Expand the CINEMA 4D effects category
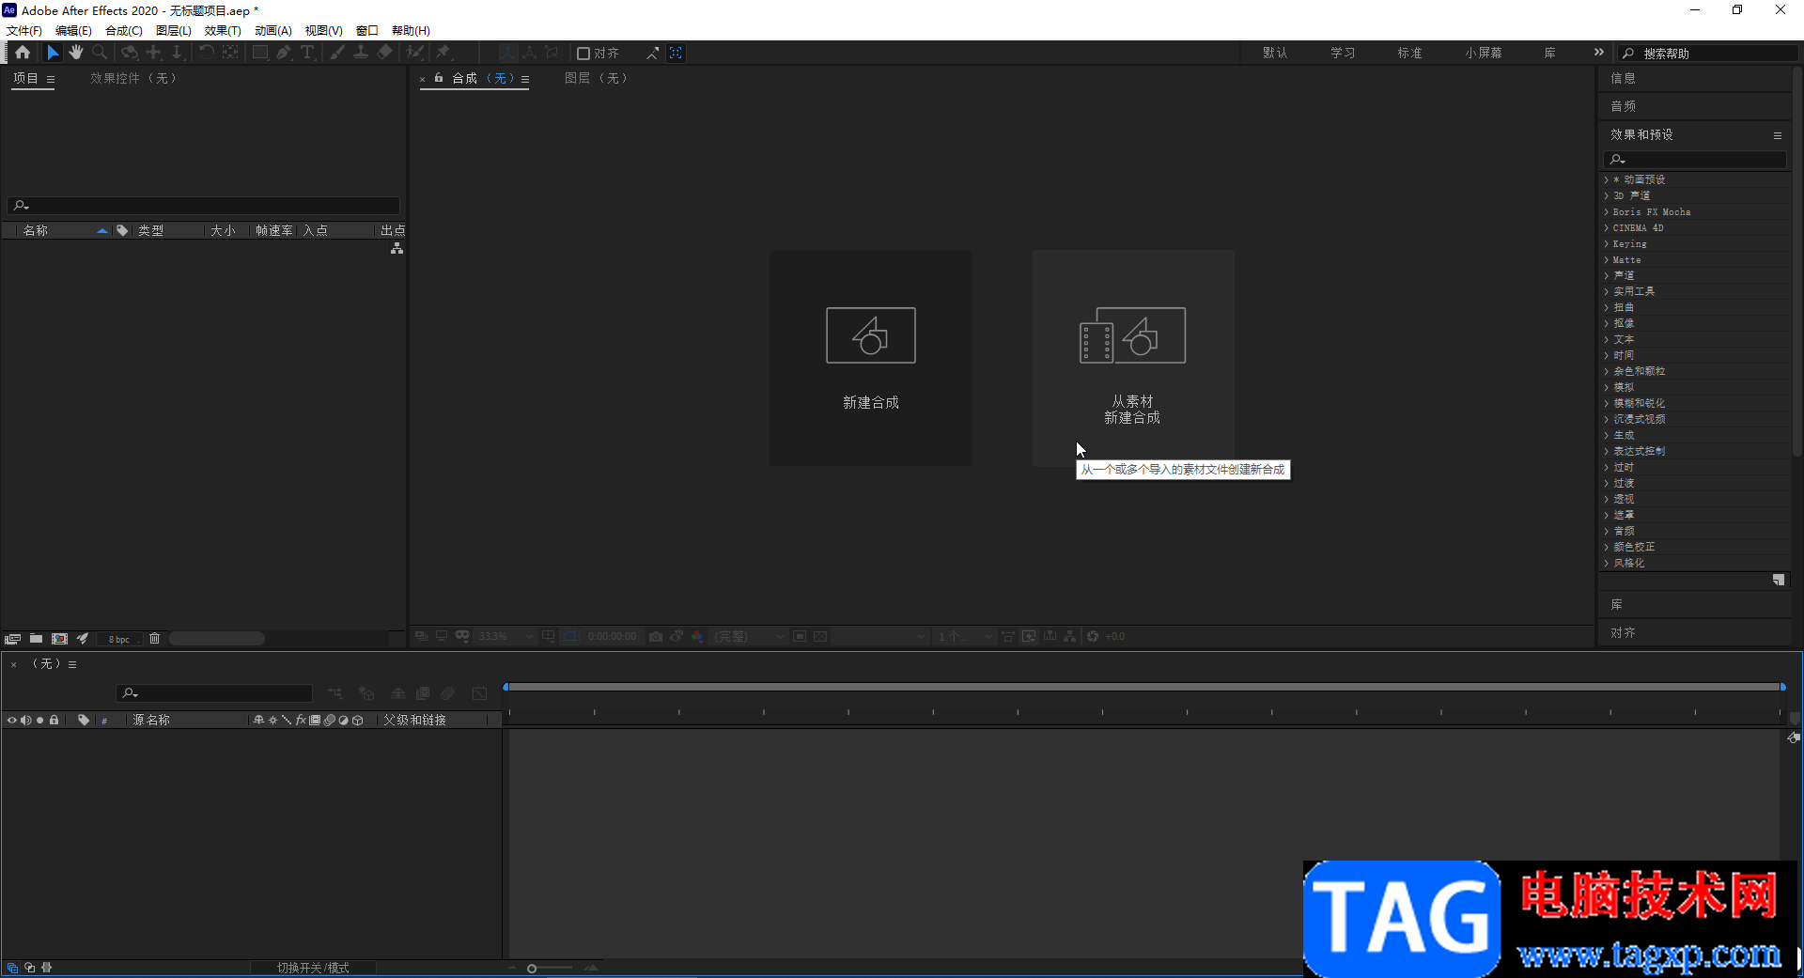Viewport: 1804px width, 978px height. [1606, 227]
